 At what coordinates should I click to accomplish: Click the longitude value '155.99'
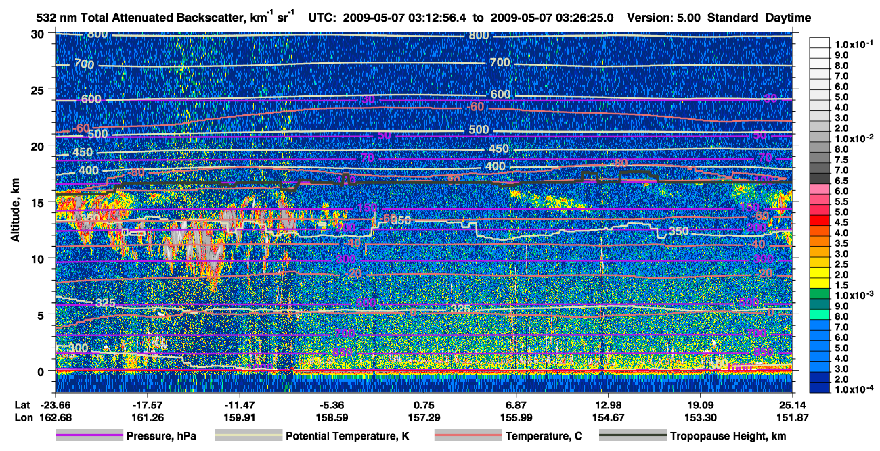[x=516, y=418]
